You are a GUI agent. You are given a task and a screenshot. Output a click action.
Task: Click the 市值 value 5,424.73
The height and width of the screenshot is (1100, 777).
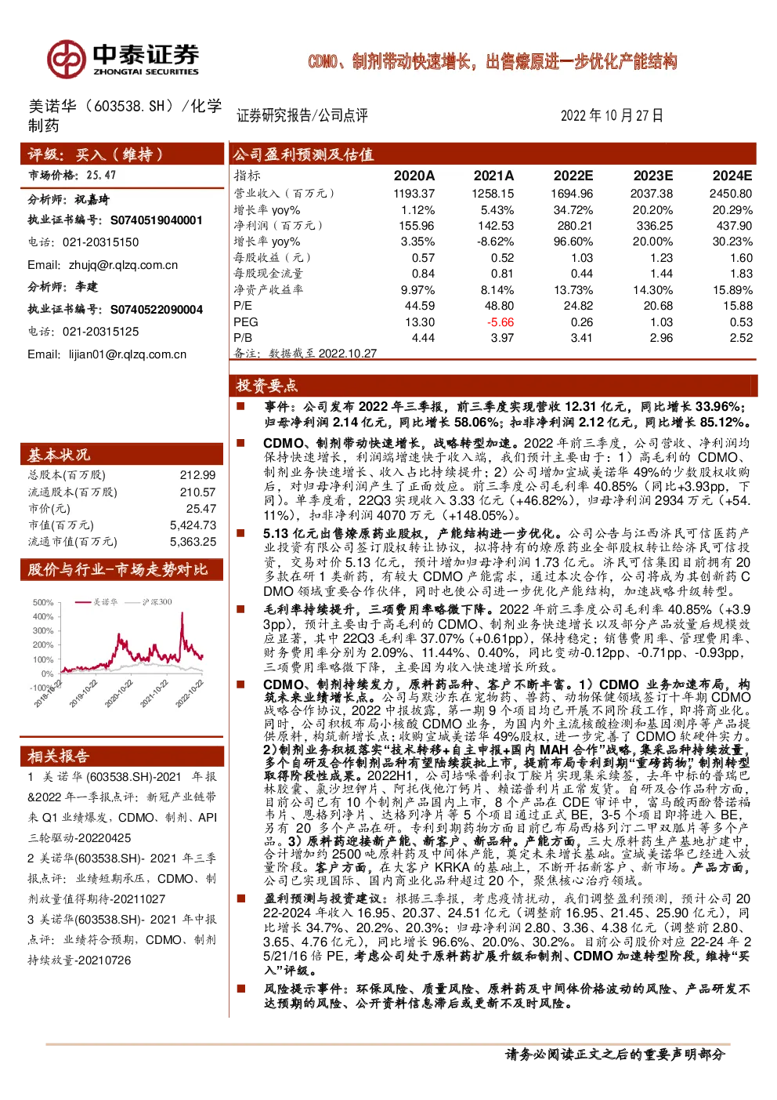[x=193, y=525]
